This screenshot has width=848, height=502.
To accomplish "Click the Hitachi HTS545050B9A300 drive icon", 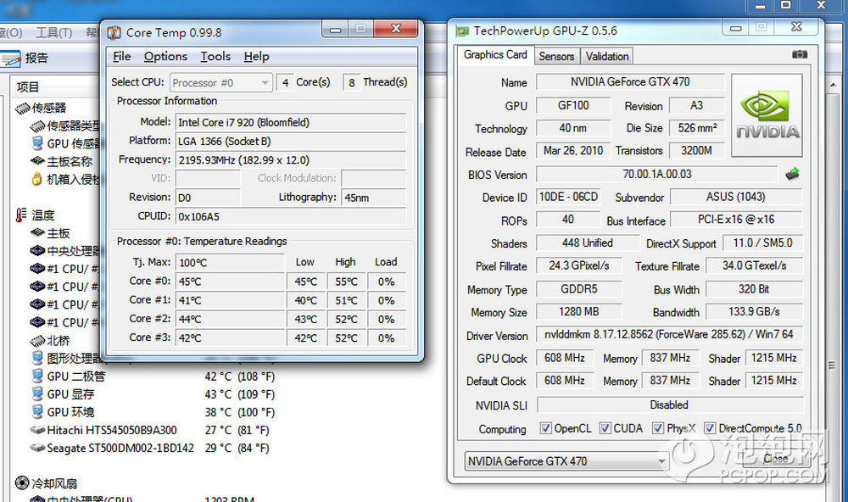I will pyautogui.click(x=37, y=430).
